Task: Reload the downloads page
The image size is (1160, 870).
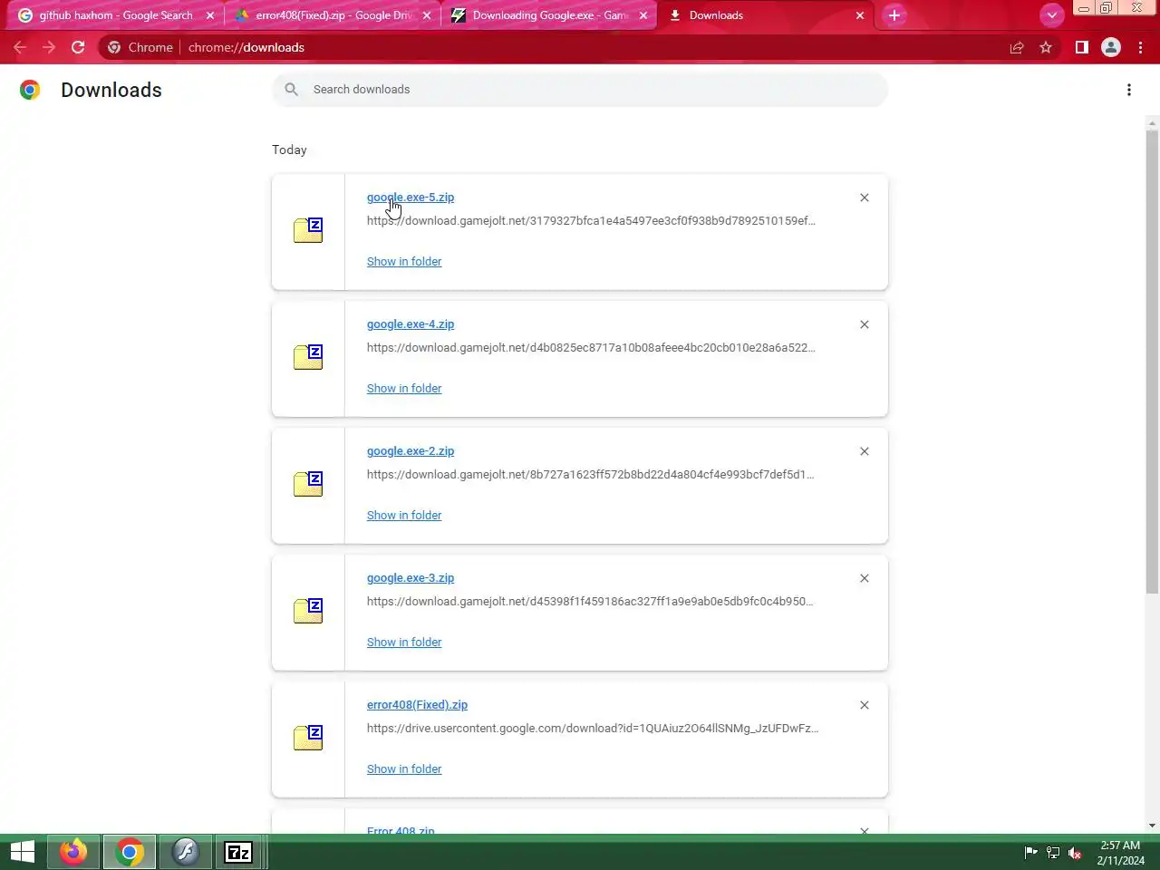Action: pyautogui.click(x=78, y=47)
